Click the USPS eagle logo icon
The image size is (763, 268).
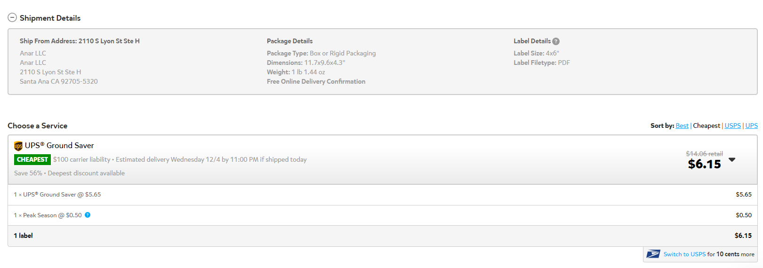pyautogui.click(x=653, y=254)
